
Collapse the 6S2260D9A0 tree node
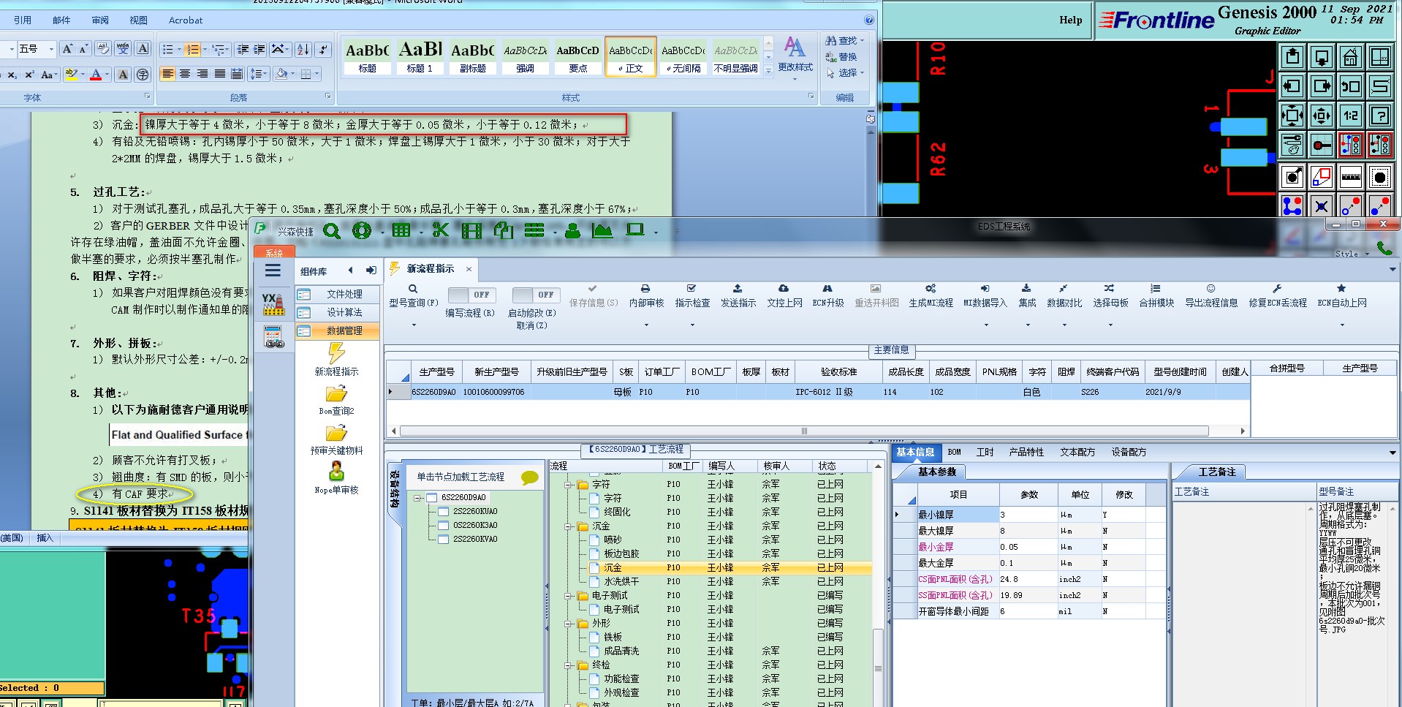tap(418, 498)
